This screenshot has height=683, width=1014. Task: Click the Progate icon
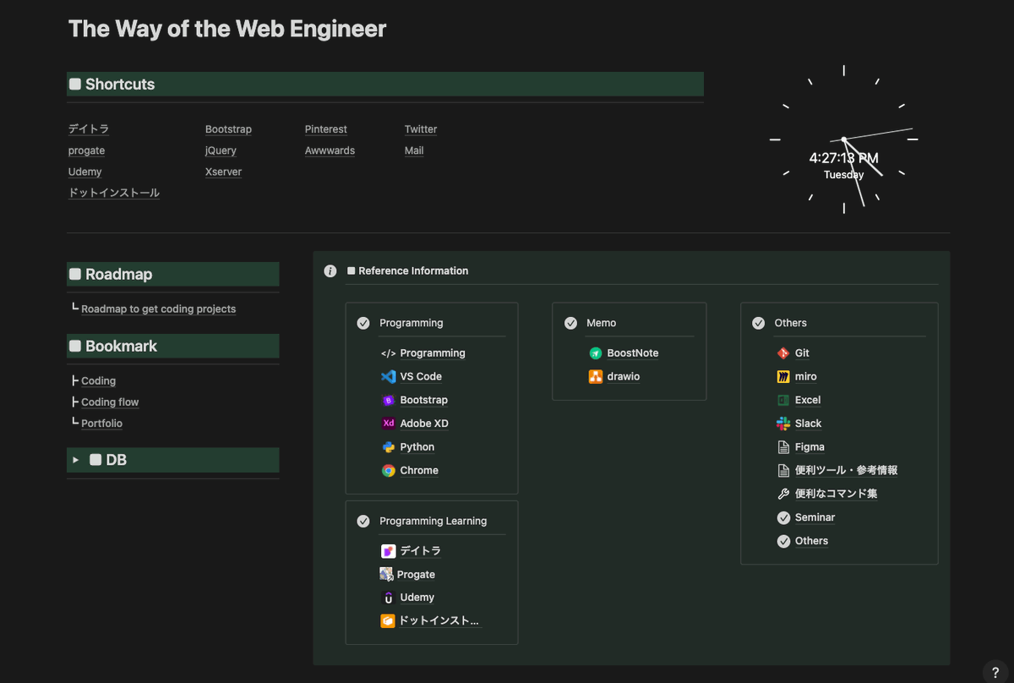(386, 575)
